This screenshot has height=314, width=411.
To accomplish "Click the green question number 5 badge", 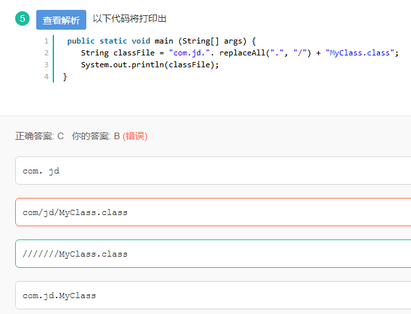I will [x=22, y=18].
